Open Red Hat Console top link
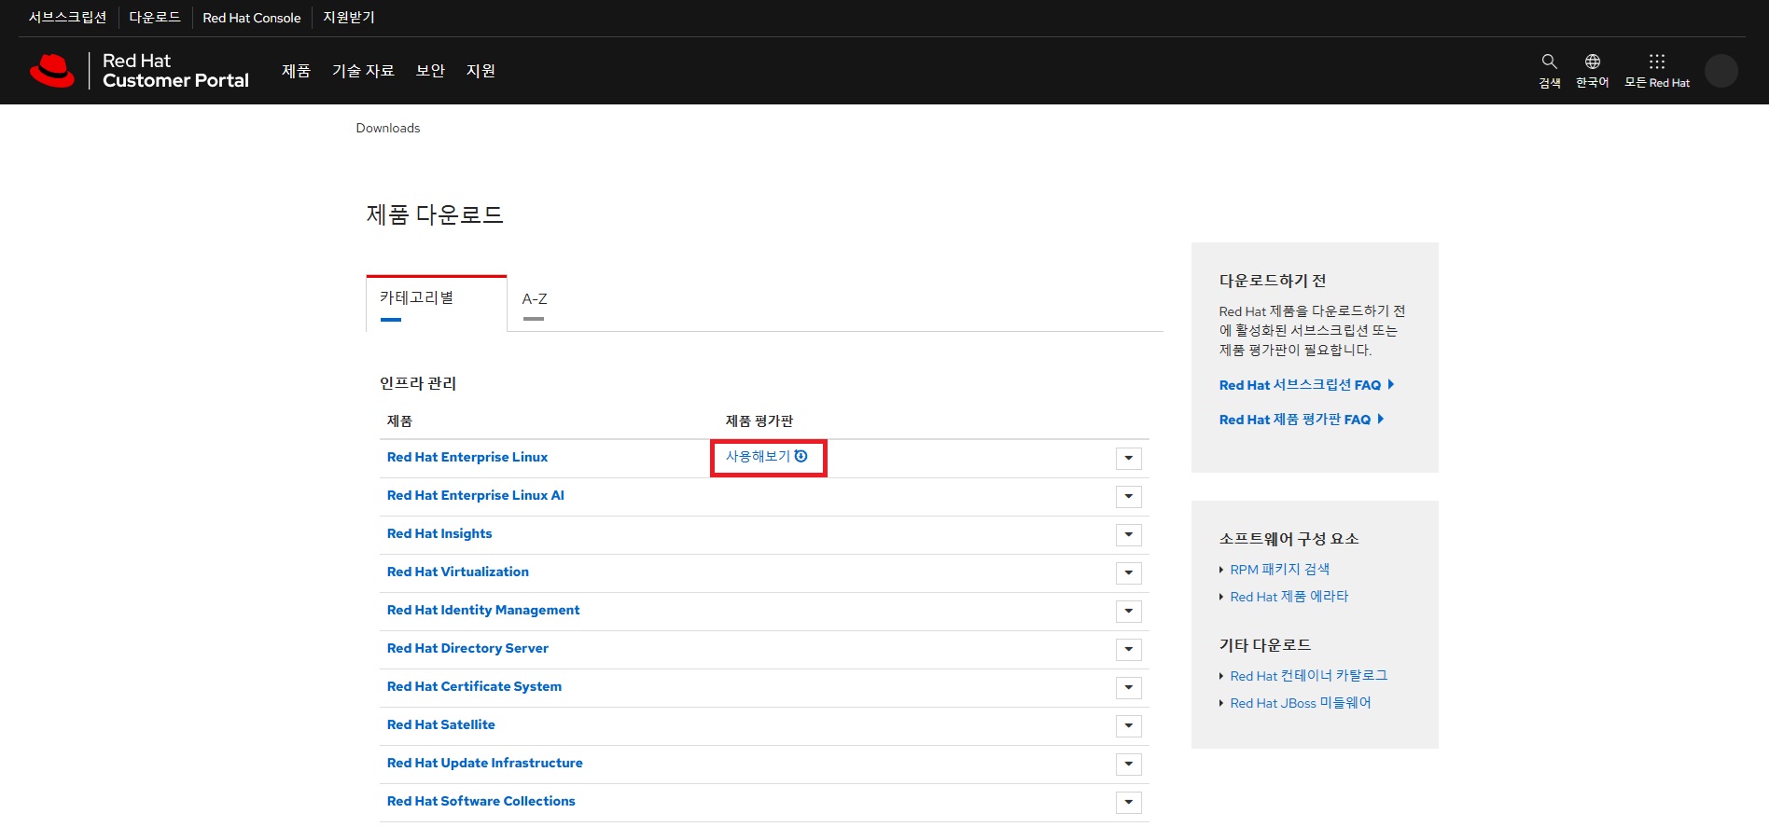Image resolution: width=1769 pixels, height=827 pixels. 252,18
